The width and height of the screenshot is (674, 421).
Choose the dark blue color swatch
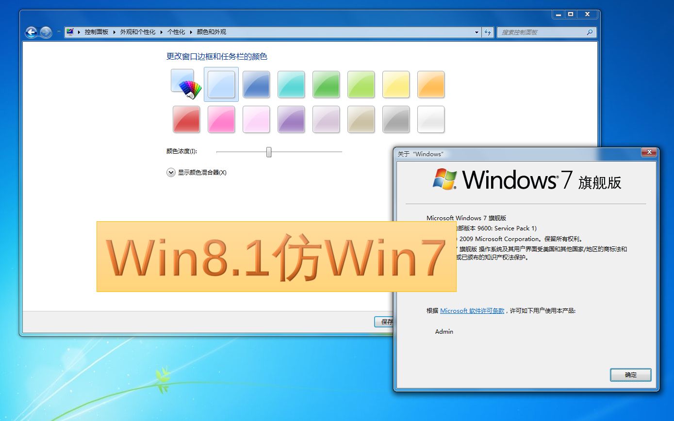[x=256, y=84]
